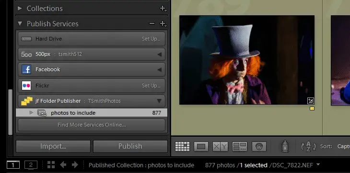Click the Publish Services panel title
This screenshot has width=350, height=173.
(x=53, y=24)
